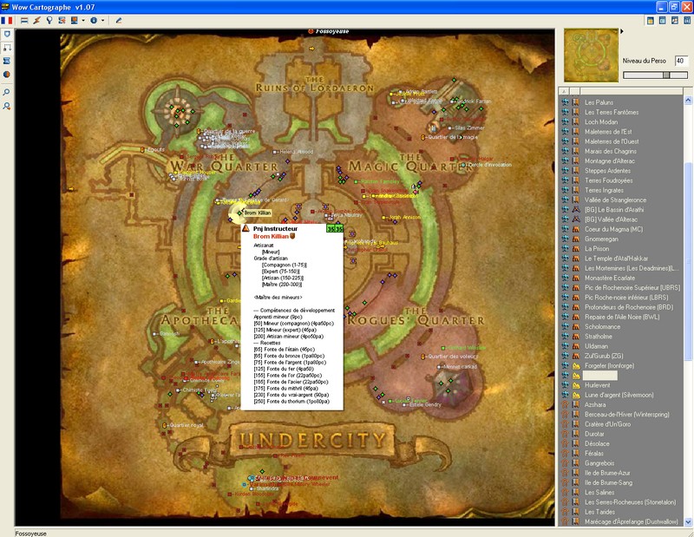This screenshot has width=694, height=537.
Task: Select Vallée de Strangleronce entry
Action: pos(615,200)
